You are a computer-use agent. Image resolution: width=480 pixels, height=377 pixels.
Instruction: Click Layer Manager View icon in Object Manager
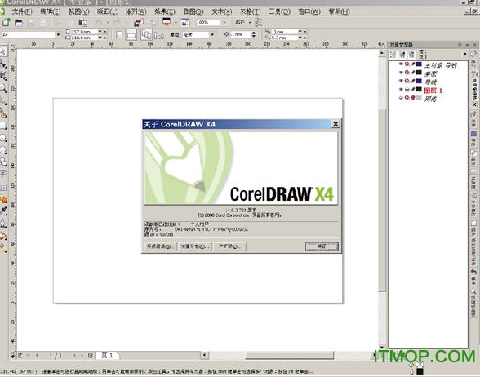(x=411, y=55)
